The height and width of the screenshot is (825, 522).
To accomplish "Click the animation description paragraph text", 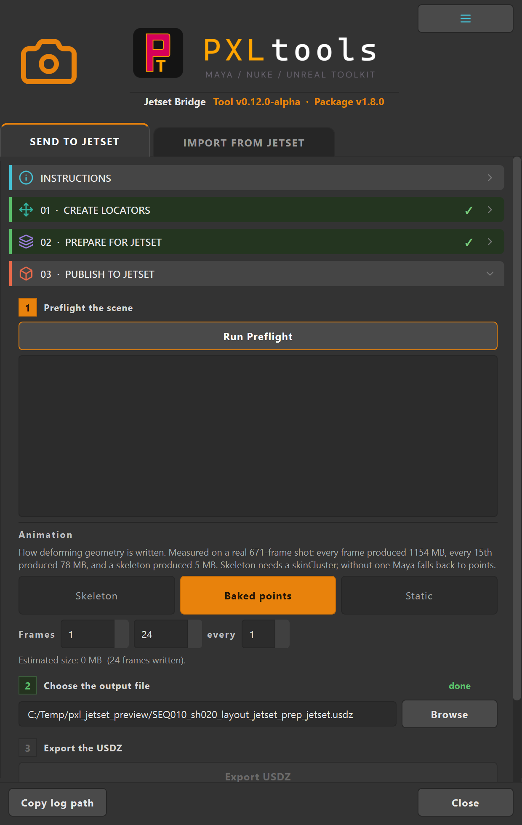I will [x=257, y=559].
